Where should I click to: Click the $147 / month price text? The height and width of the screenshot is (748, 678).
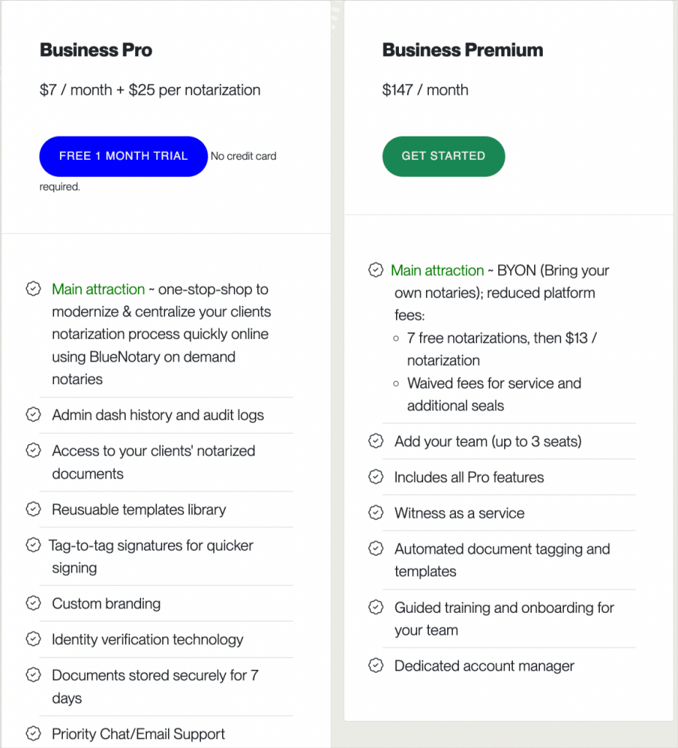click(425, 90)
